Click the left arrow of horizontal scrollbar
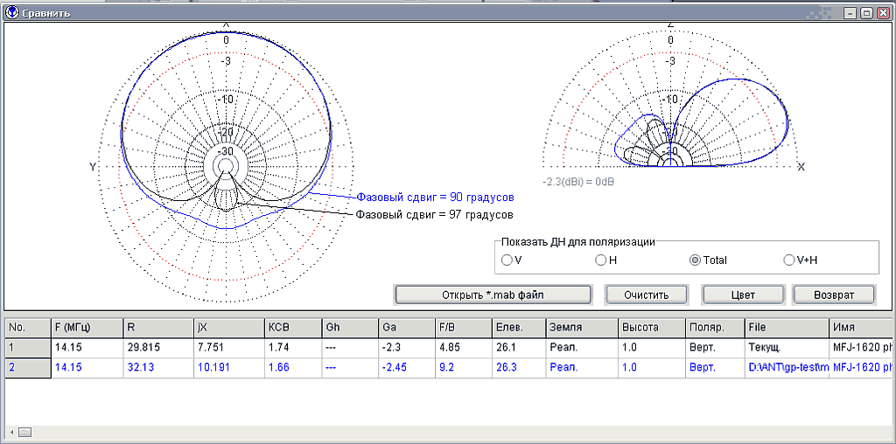This screenshot has height=444, width=896. [11, 432]
